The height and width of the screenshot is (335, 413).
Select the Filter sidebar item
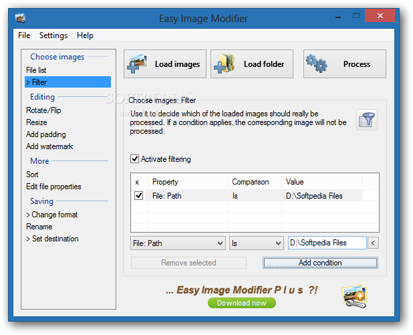[x=67, y=82]
